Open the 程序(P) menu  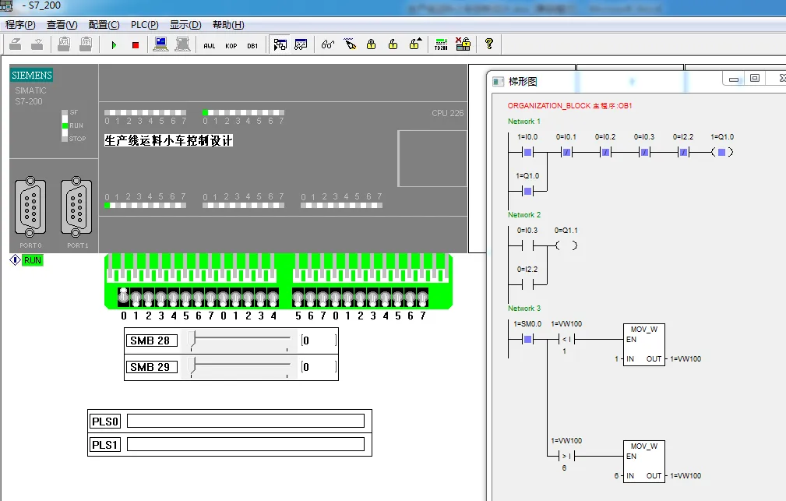pos(20,25)
